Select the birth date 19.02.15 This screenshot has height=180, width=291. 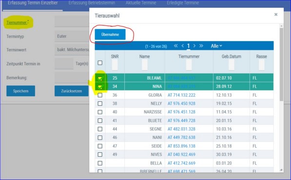[224, 103]
